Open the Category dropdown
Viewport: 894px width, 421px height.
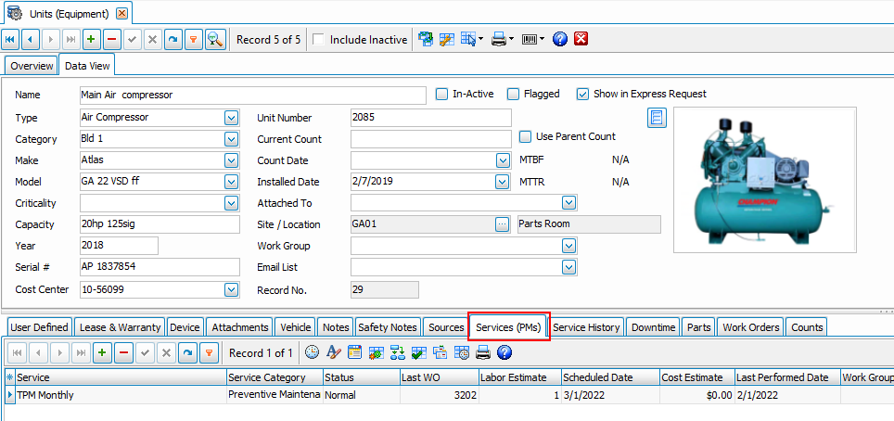coord(231,139)
